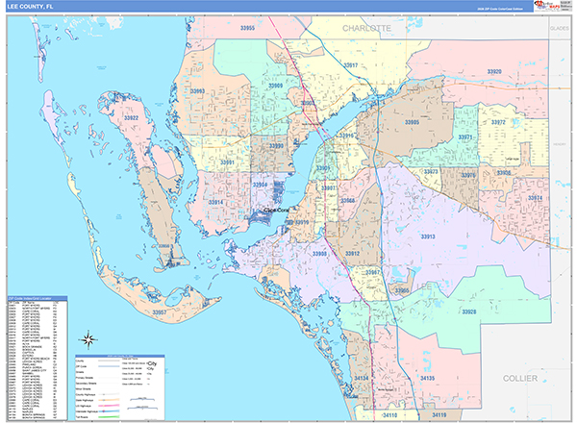Click the Secondary Streets legend label
The height and width of the screenshot is (423, 577).
(86, 384)
